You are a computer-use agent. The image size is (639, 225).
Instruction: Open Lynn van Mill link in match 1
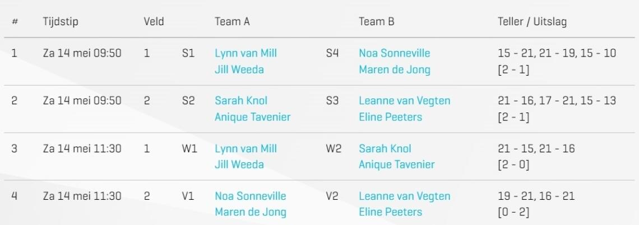(x=246, y=53)
